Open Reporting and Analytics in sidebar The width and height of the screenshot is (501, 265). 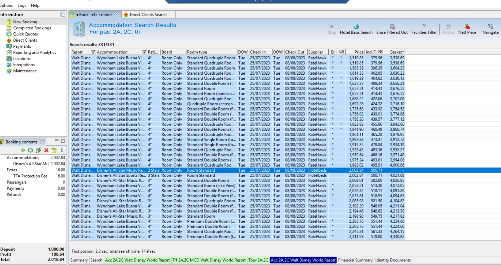(x=34, y=53)
